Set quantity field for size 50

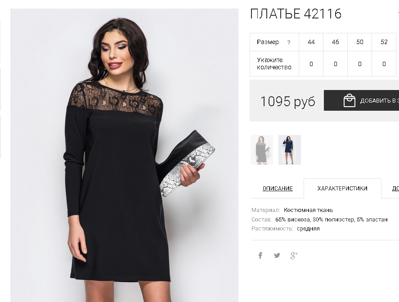[359, 64]
